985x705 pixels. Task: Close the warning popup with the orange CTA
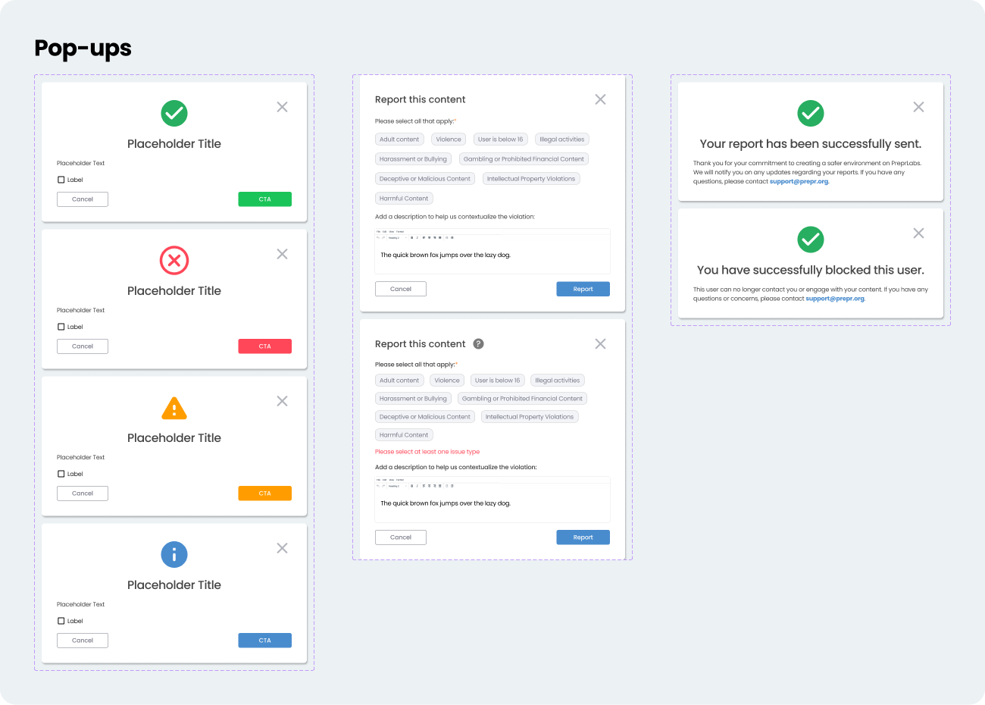282,401
